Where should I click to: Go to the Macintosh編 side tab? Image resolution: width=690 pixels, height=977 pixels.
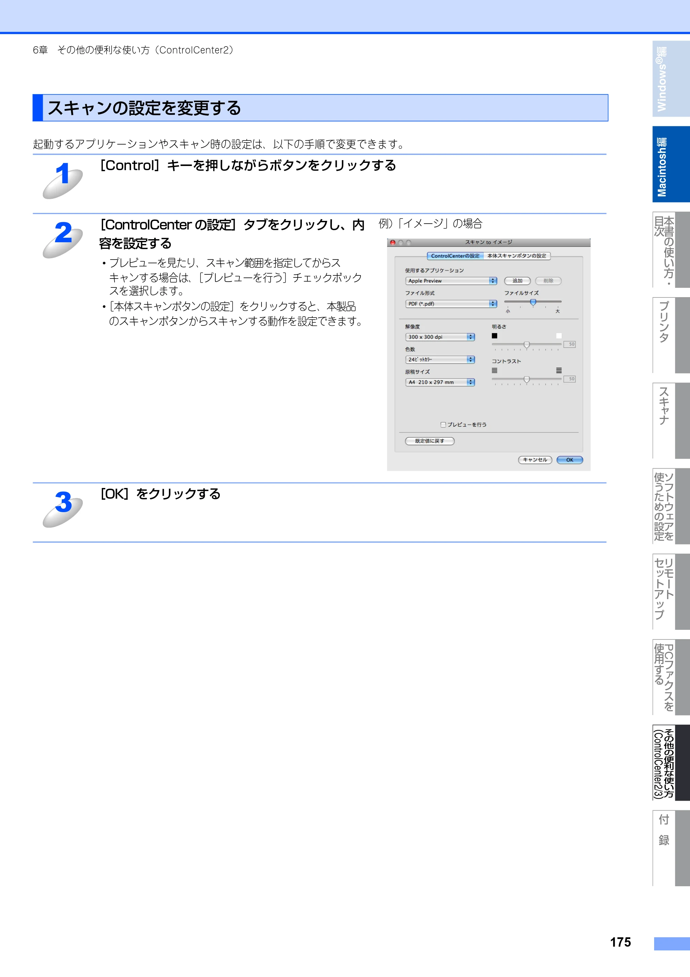(671, 164)
